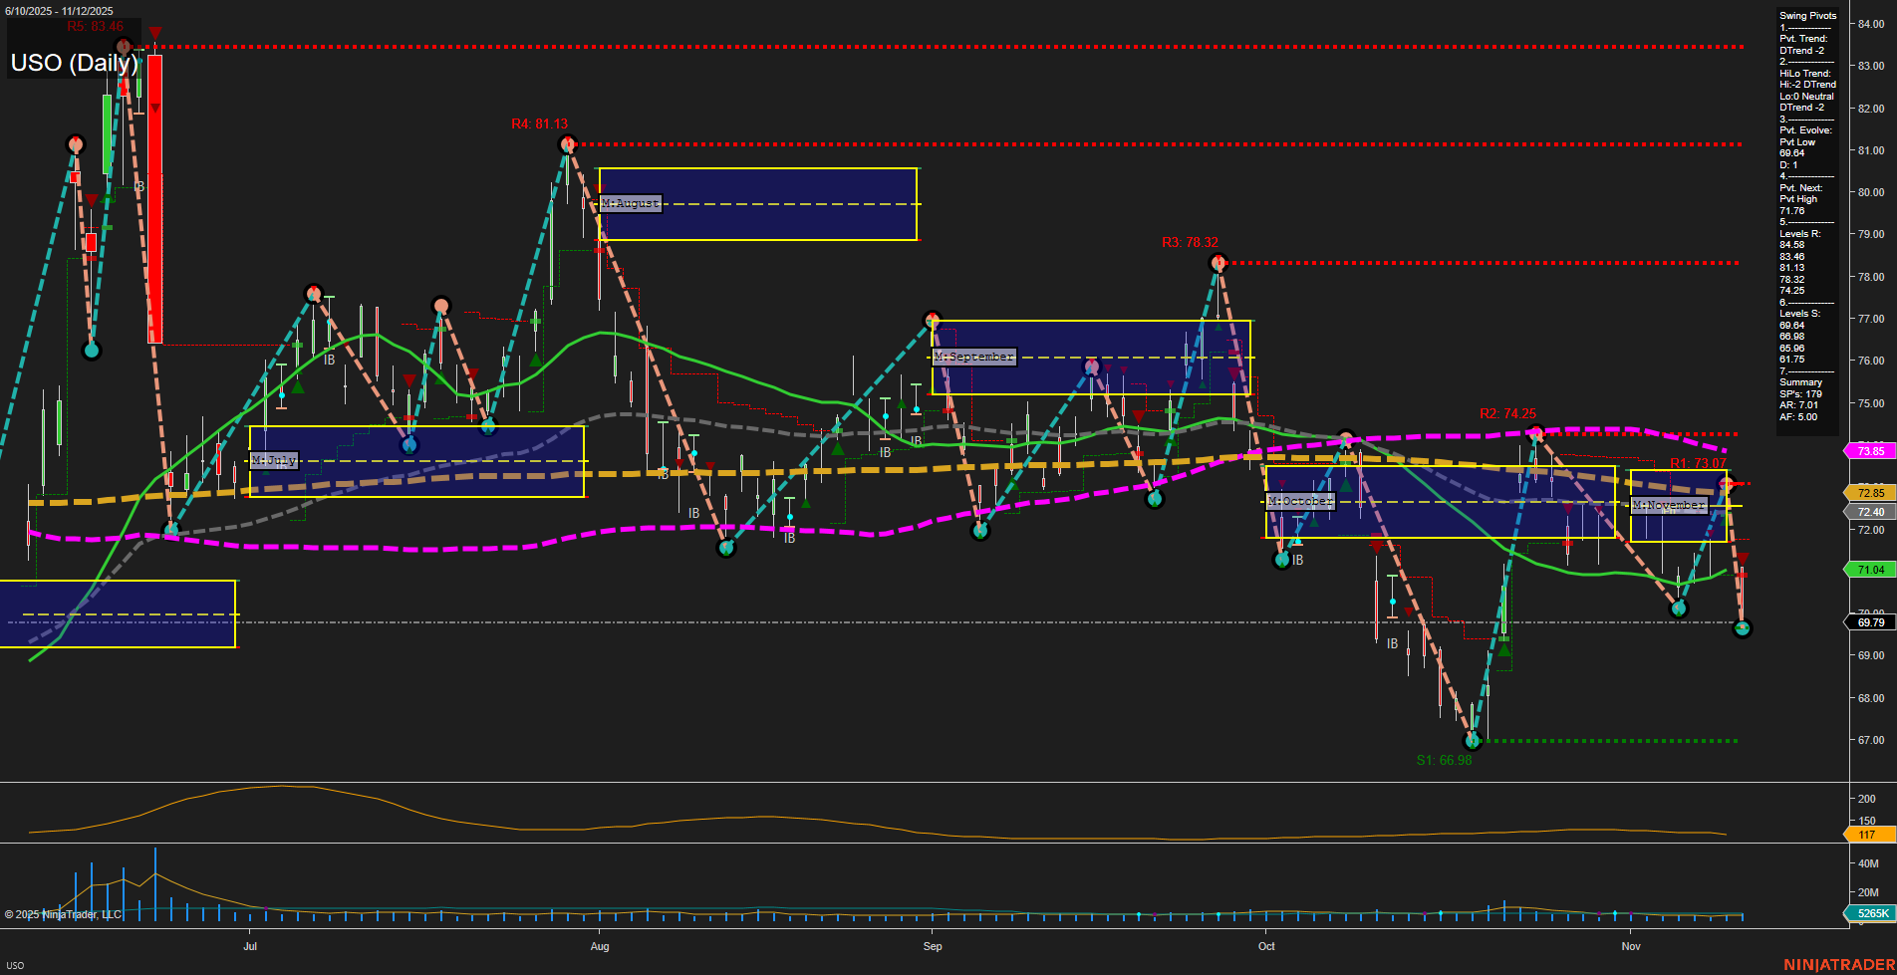Click the pivot circle marker at the R3 peak
This screenshot has height=975, width=1897.
click(1218, 262)
